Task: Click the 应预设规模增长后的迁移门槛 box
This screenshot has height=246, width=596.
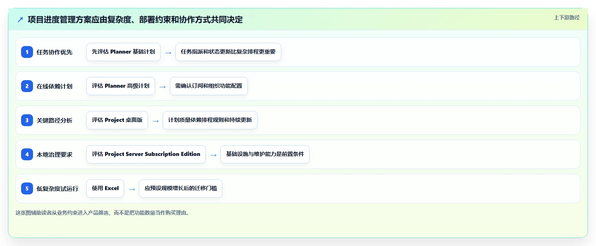Action: tap(181, 188)
